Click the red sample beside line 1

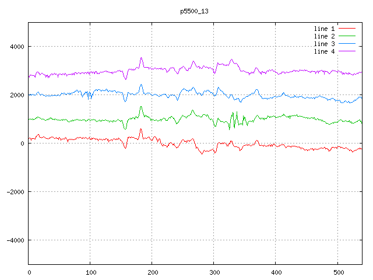pyautogui.click(x=347, y=29)
